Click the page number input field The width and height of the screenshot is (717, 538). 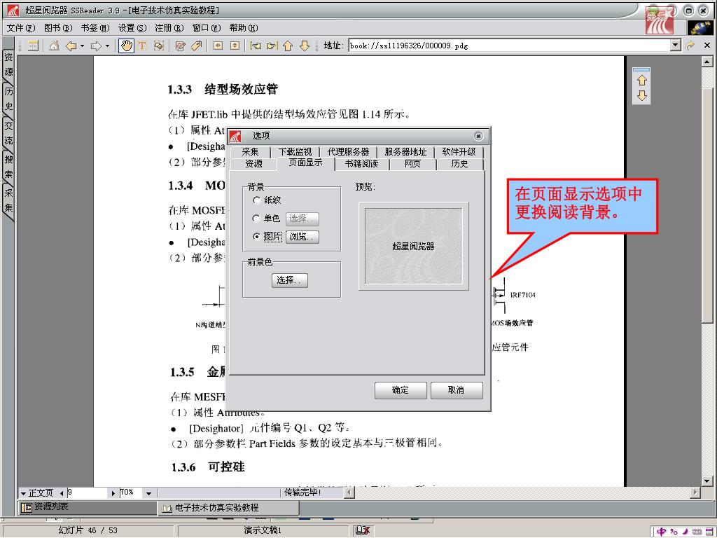(87, 493)
